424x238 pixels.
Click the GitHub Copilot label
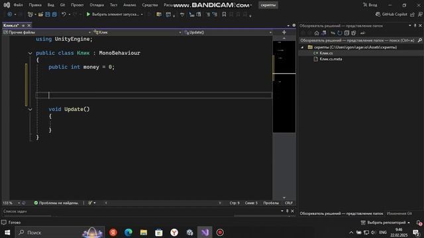pyautogui.click(x=394, y=15)
